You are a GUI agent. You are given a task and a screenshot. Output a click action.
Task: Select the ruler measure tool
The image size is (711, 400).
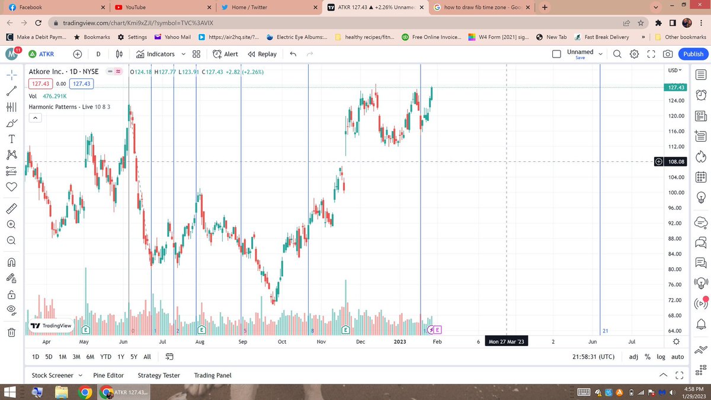click(x=11, y=209)
